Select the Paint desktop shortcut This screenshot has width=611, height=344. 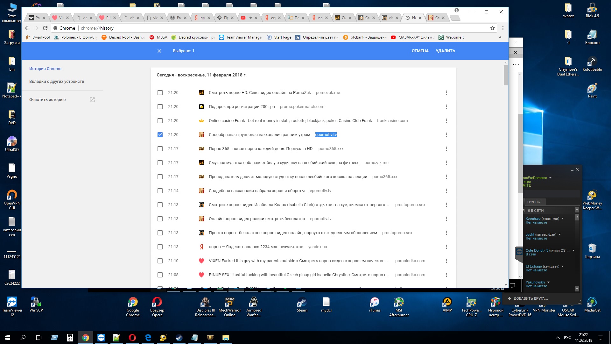pyautogui.click(x=592, y=90)
